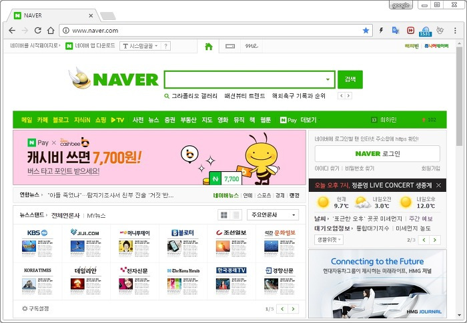This screenshot has height=323, width=467.
Task: Reload the page with refresh icon
Action: click(x=38, y=31)
